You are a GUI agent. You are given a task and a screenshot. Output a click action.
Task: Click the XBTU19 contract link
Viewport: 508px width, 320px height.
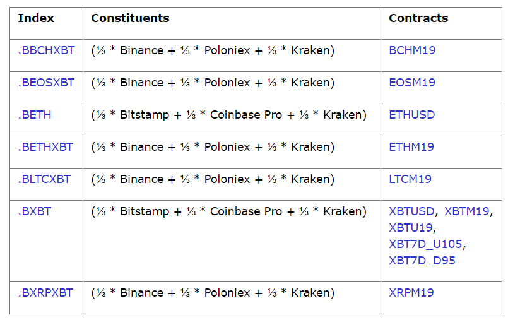(x=410, y=228)
